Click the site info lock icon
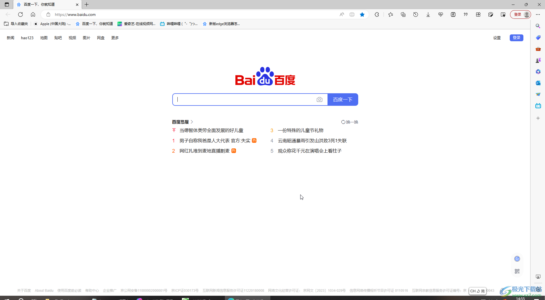Image resolution: width=545 pixels, height=300 pixels. [x=48, y=15]
